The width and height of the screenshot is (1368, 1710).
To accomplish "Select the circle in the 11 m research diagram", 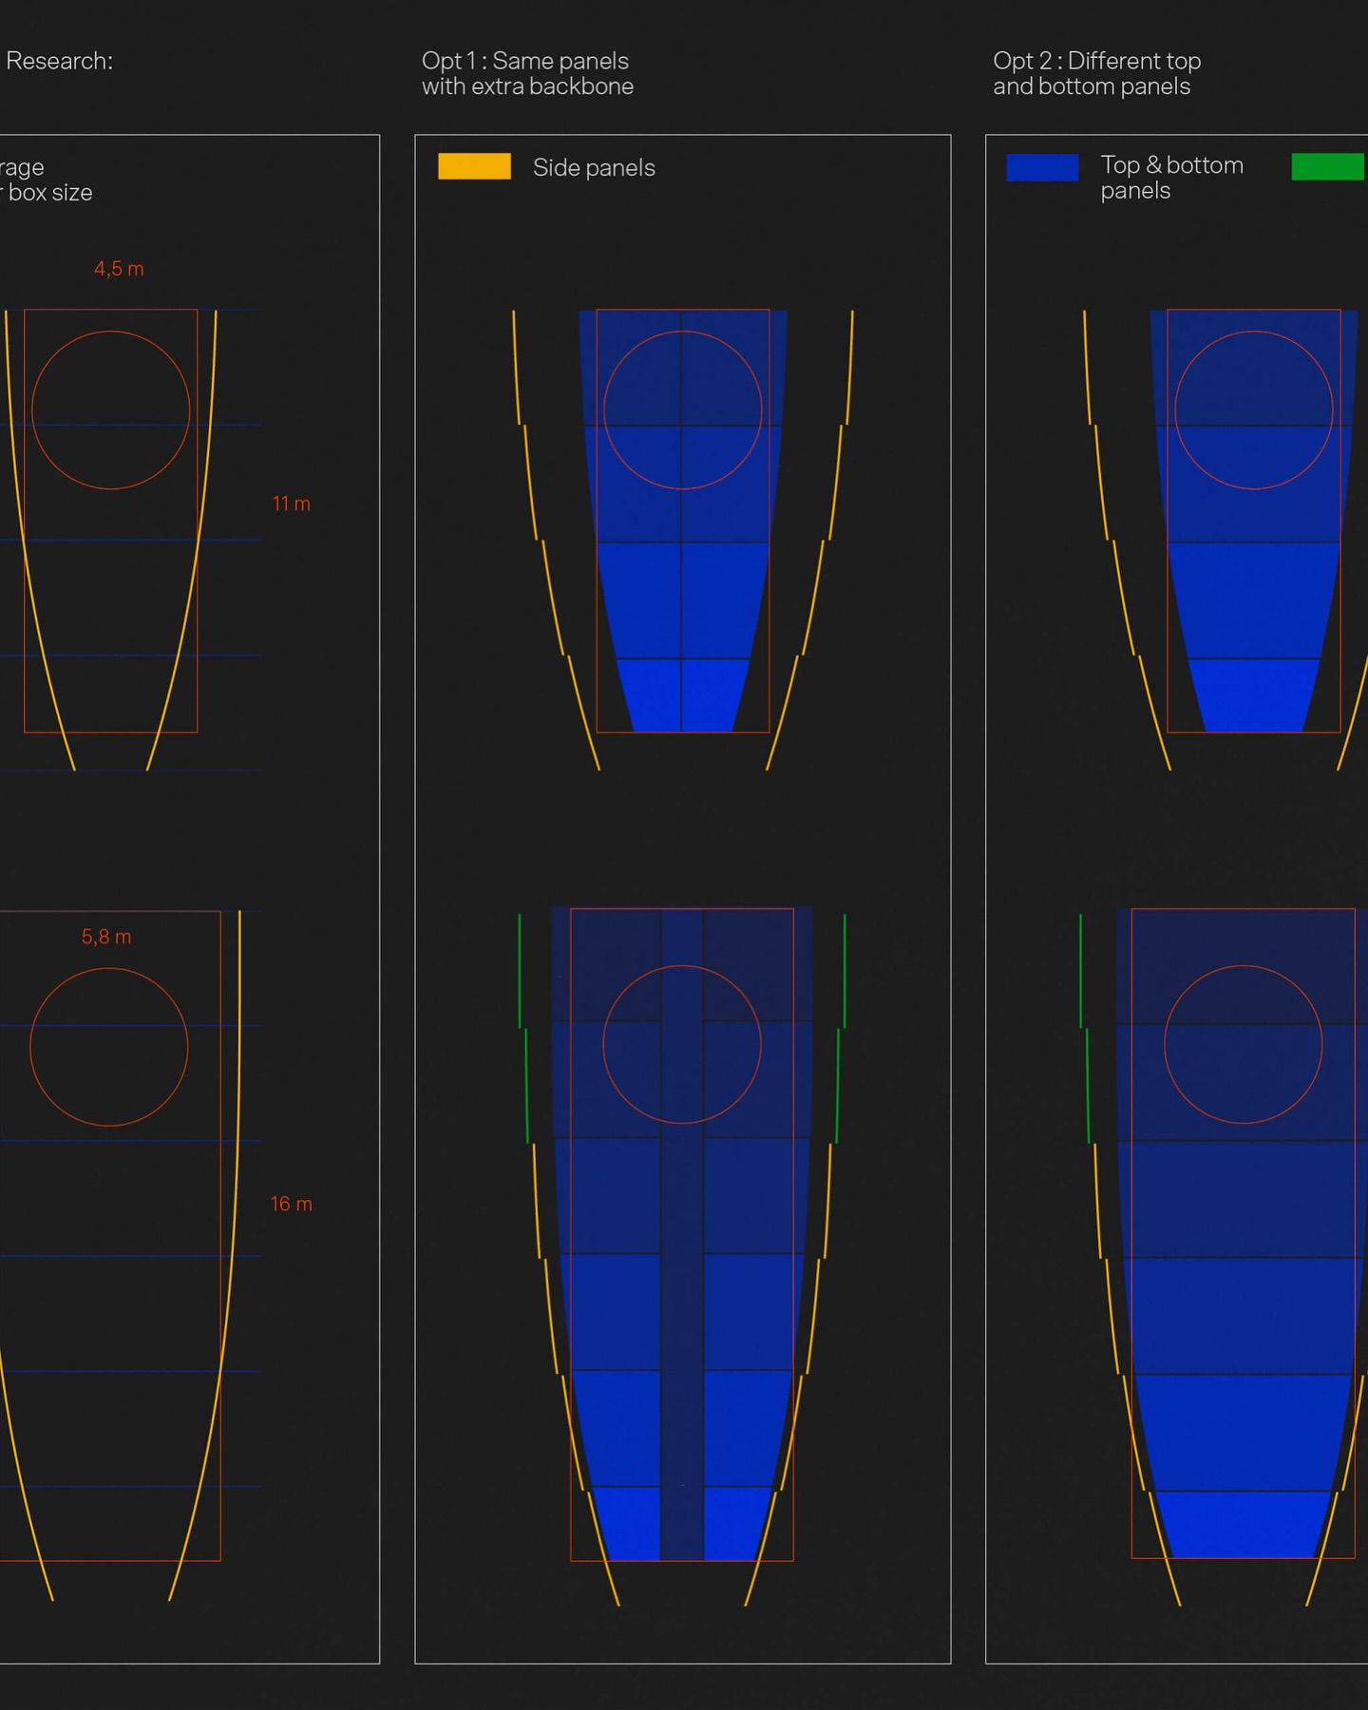I will [x=111, y=332].
